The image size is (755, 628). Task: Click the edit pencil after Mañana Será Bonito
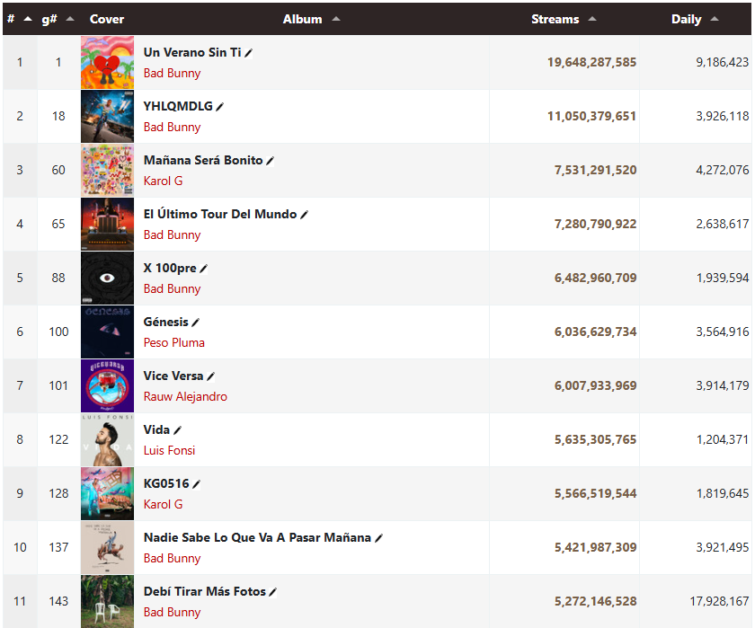[271, 161]
